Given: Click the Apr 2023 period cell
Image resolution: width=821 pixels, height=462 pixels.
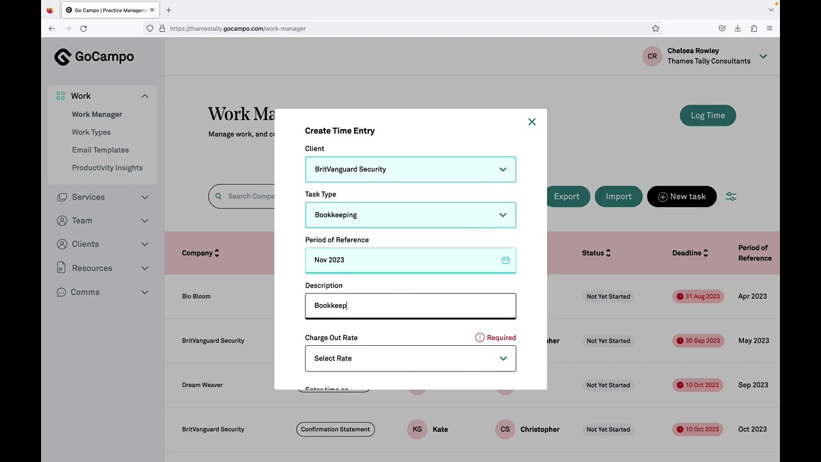Looking at the screenshot, I should click(x=752, y=296).
